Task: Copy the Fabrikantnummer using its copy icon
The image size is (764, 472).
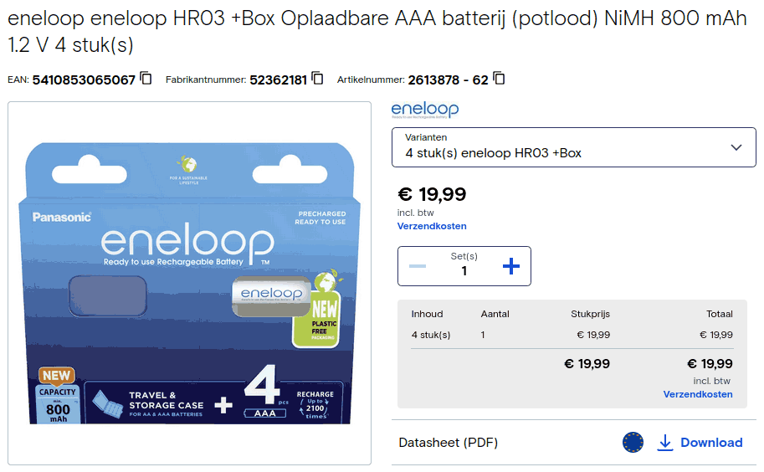Action: [x=317, y=80]
